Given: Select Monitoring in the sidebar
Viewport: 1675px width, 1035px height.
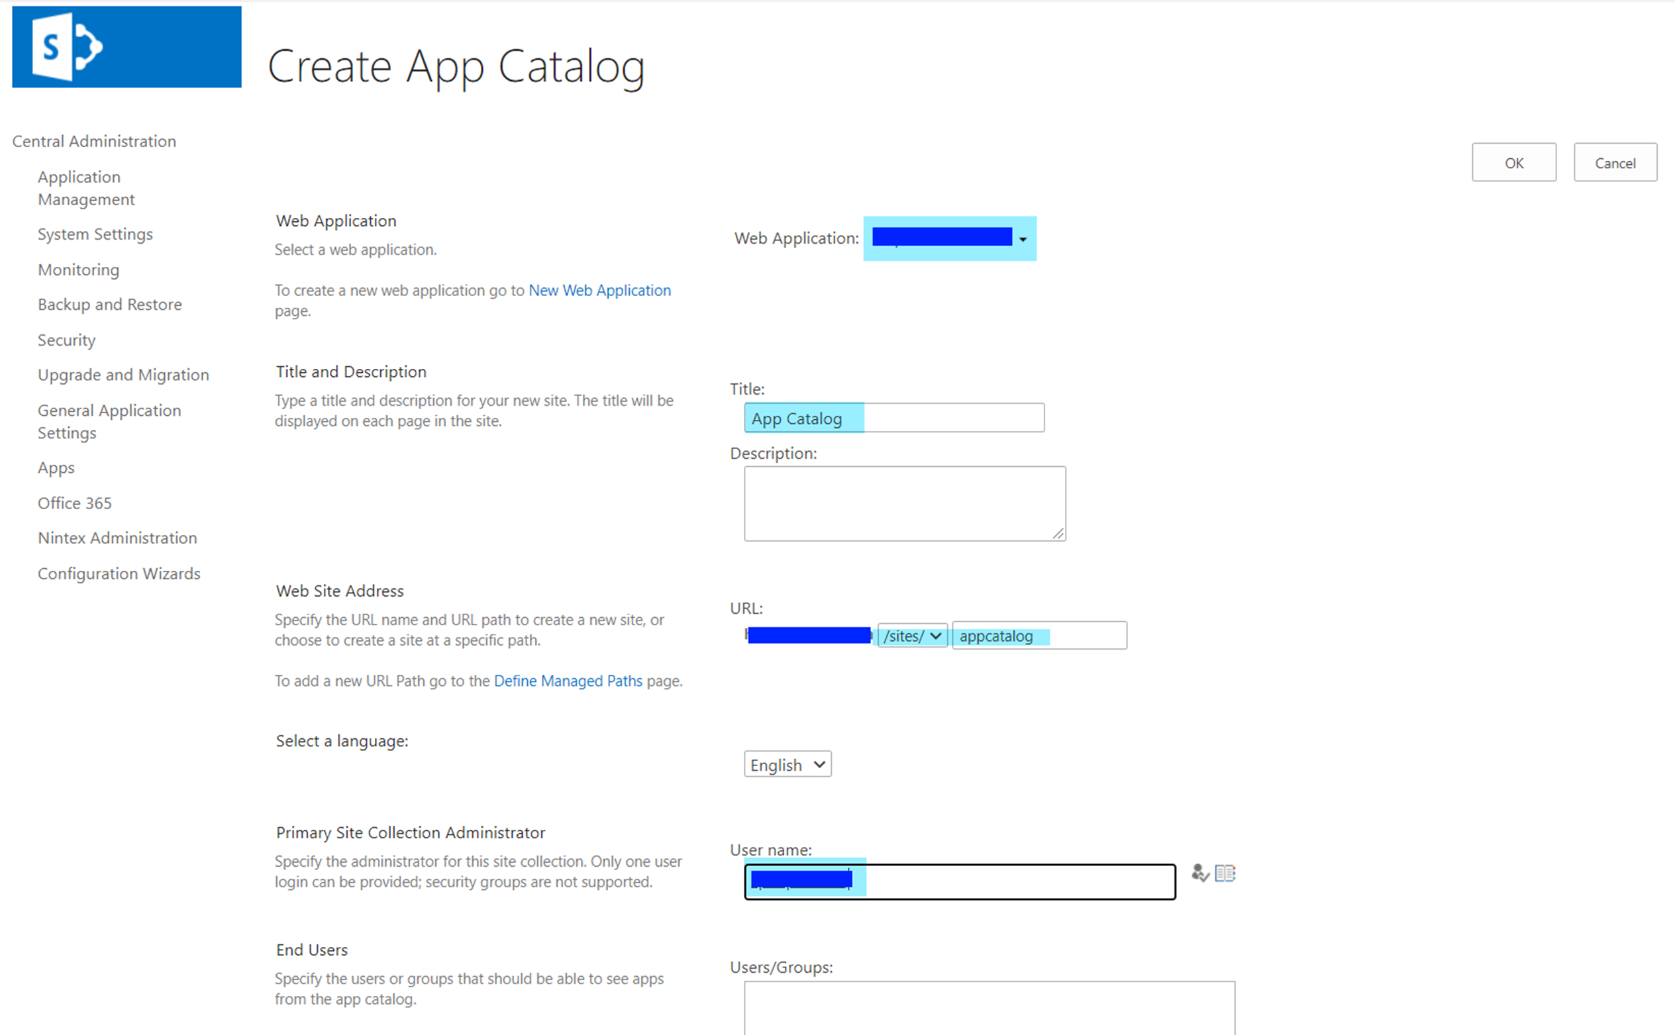Looking at the screenshot, I should tap(79, 270).
